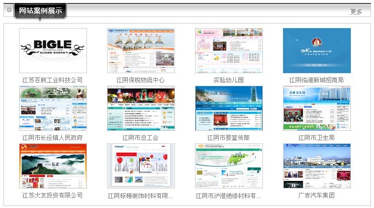Open the 江阴市长泾镇人民政府 website thumbnail

[x=53, y=108]
